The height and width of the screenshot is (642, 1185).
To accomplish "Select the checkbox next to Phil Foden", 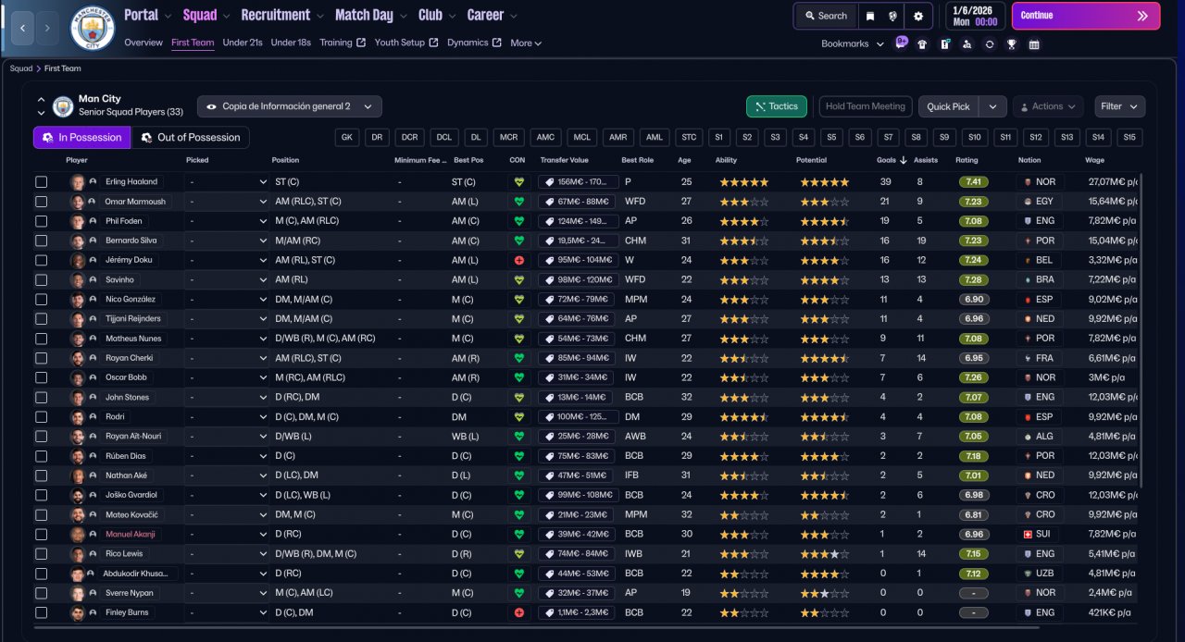I will 41,221.
